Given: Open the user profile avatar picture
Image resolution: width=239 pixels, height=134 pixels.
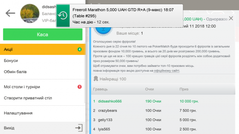Looking at the screenshot, I should point(30,14).
